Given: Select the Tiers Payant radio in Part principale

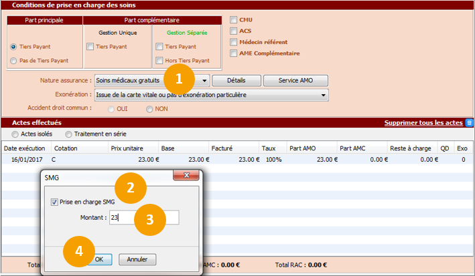Looking at the screenshot, I should pyautogui.click(x=14, y=47).
